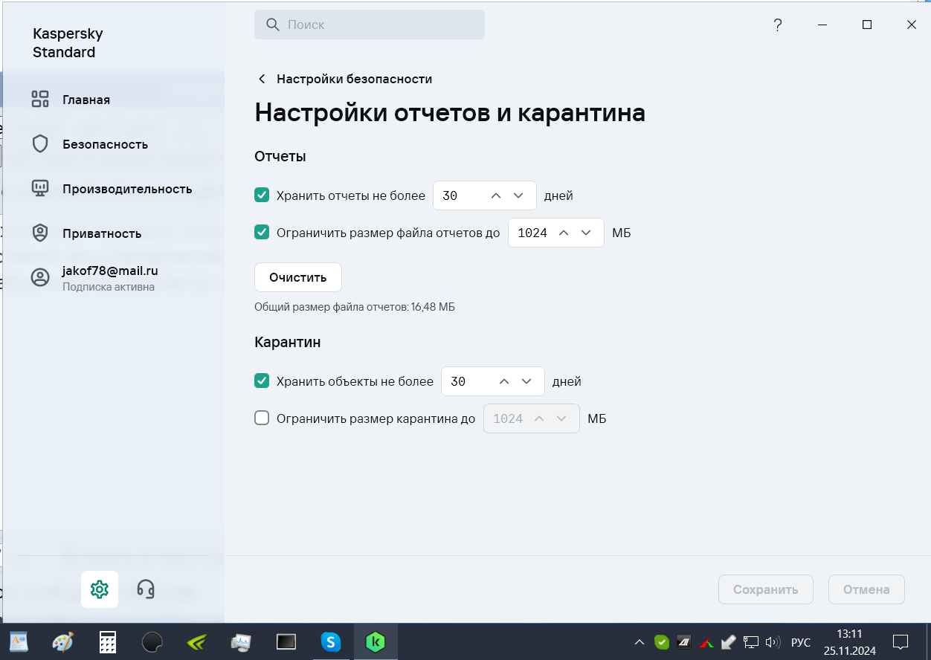The image size is (931, 660).
Task: Open Calculator from the taskbar
Action: [108, 642]
